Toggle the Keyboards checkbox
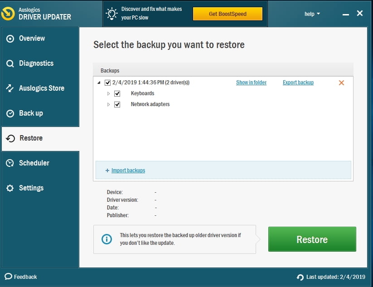The height and width of the screenshot is (287, 373). (117, 93)
